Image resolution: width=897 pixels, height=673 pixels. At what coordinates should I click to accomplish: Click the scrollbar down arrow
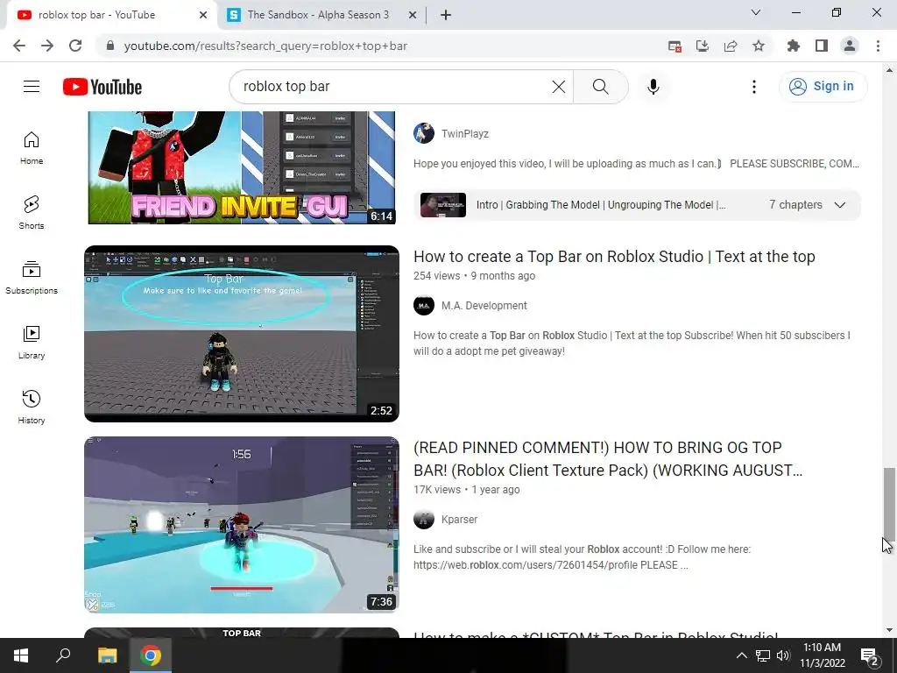pyautogui.click(x=889, y=630)
